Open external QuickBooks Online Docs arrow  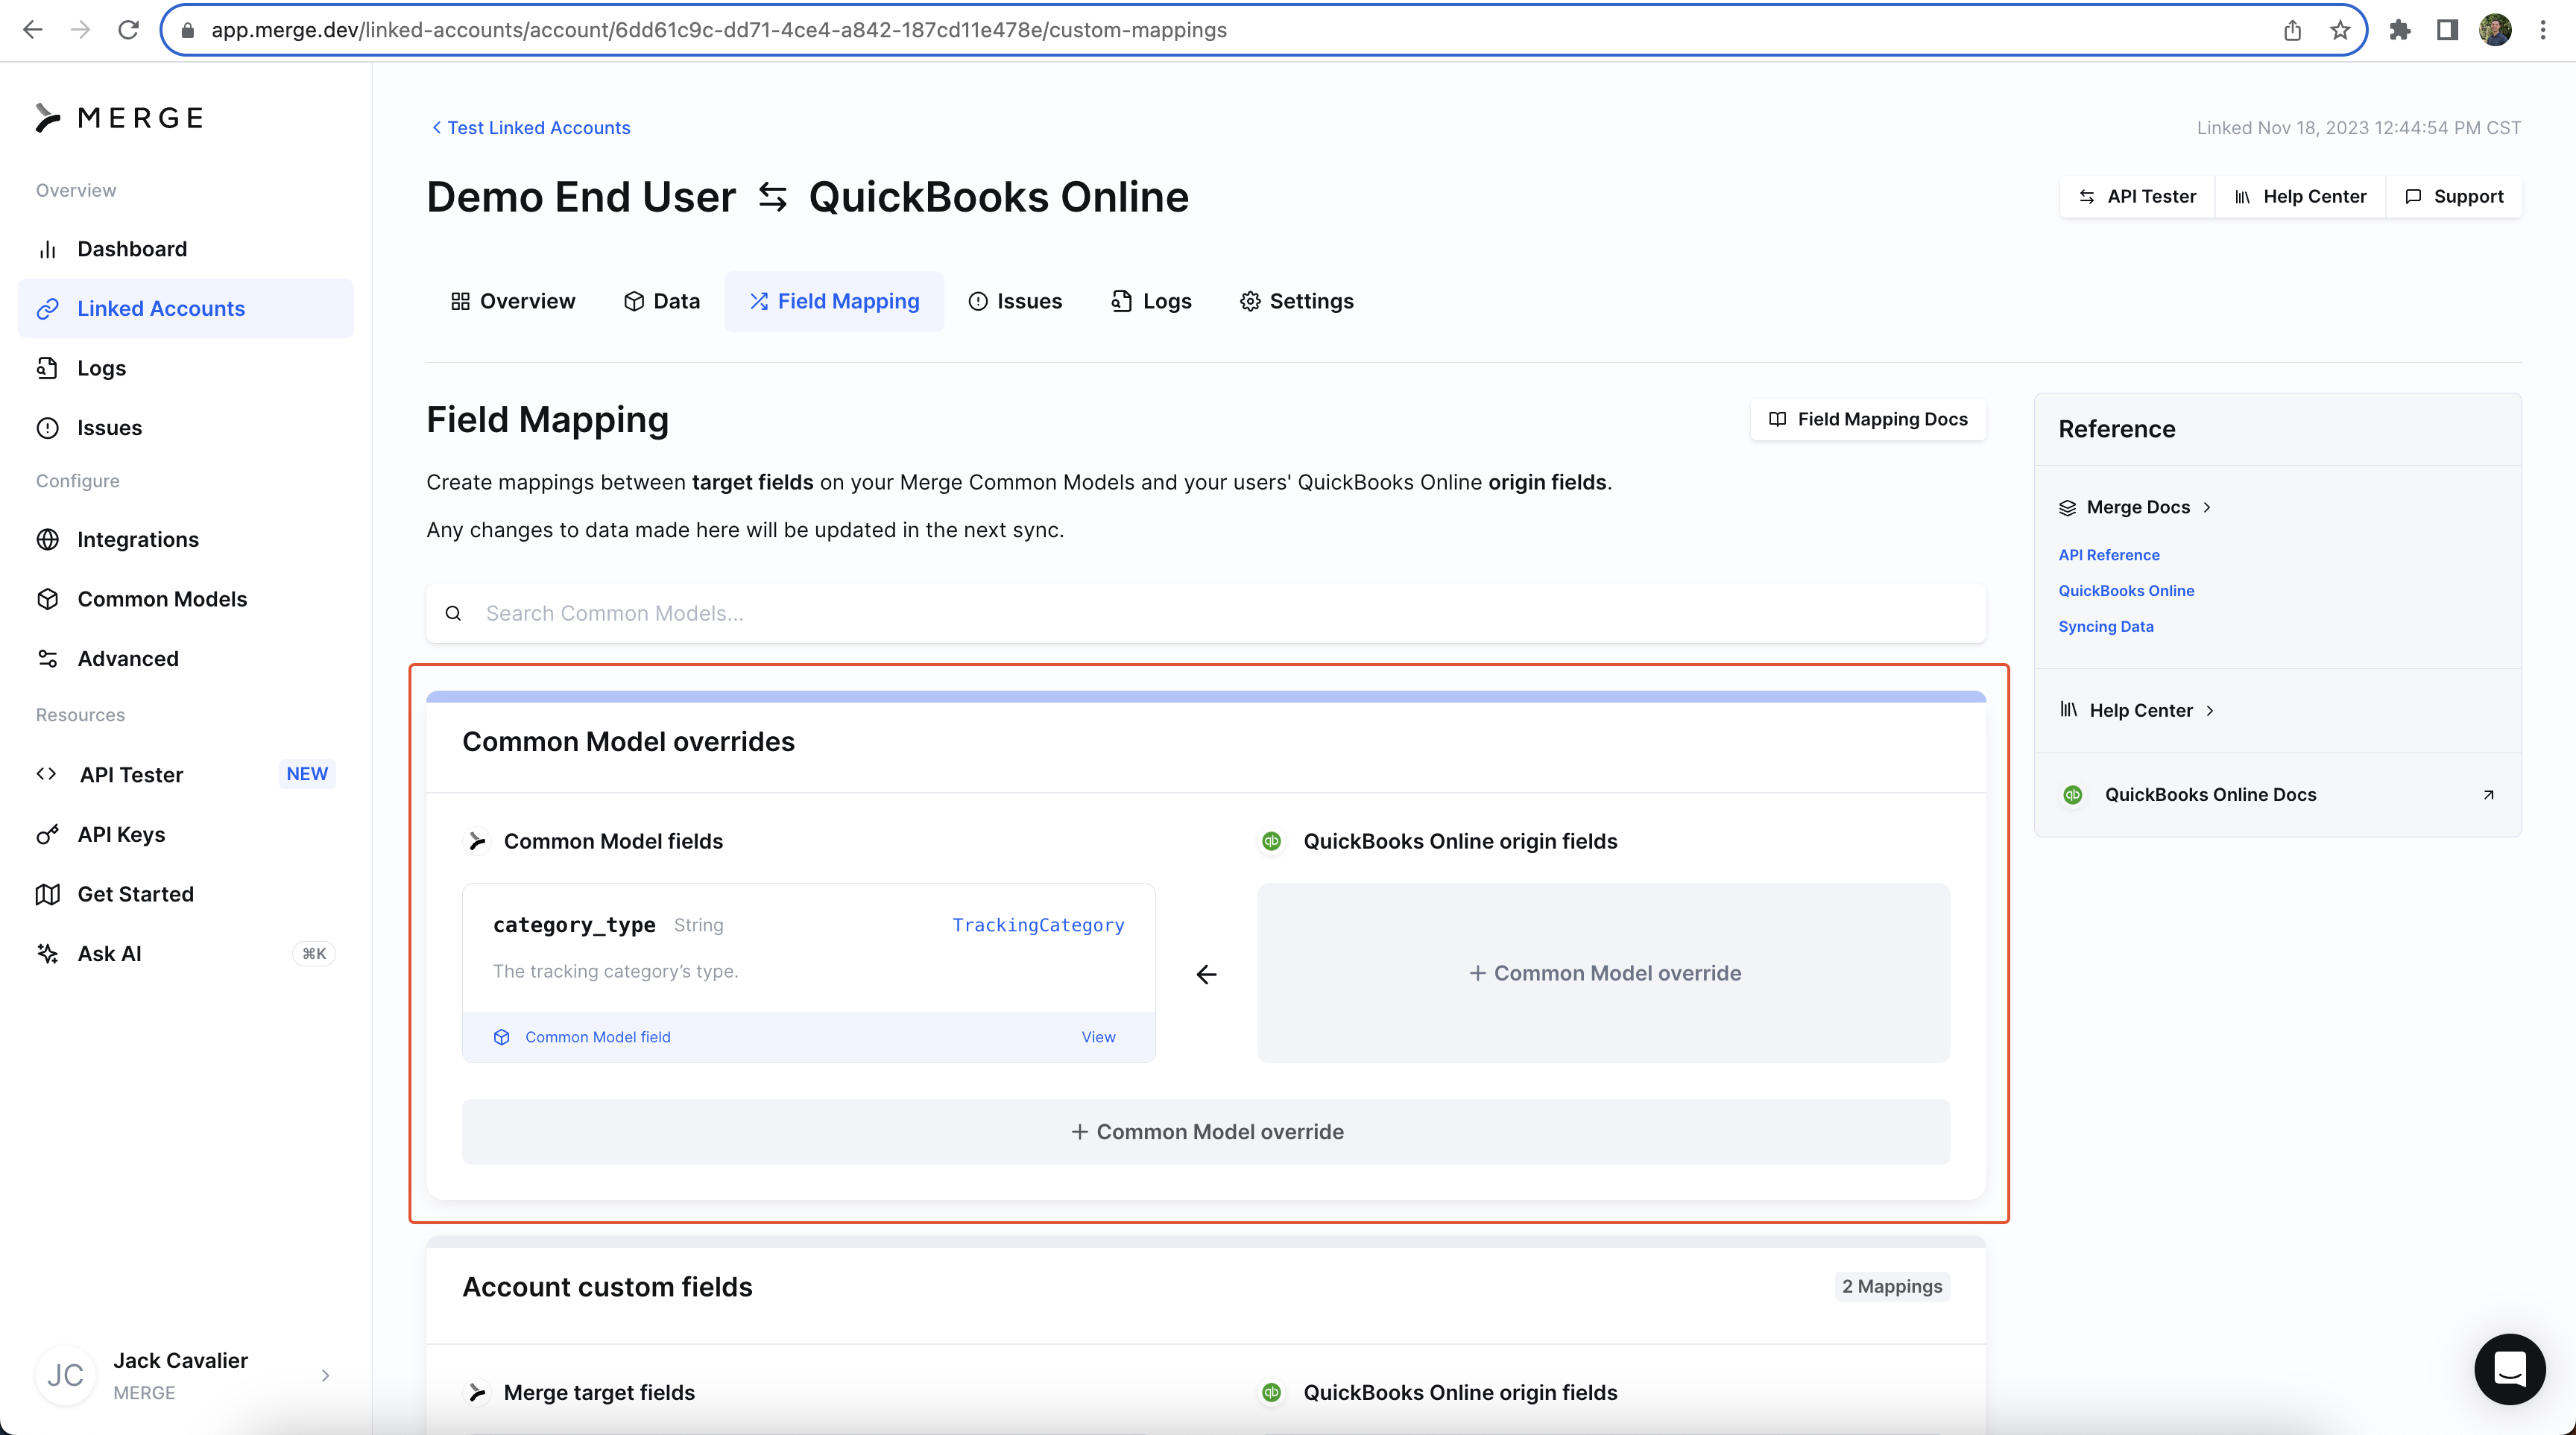pos(2488,794)
